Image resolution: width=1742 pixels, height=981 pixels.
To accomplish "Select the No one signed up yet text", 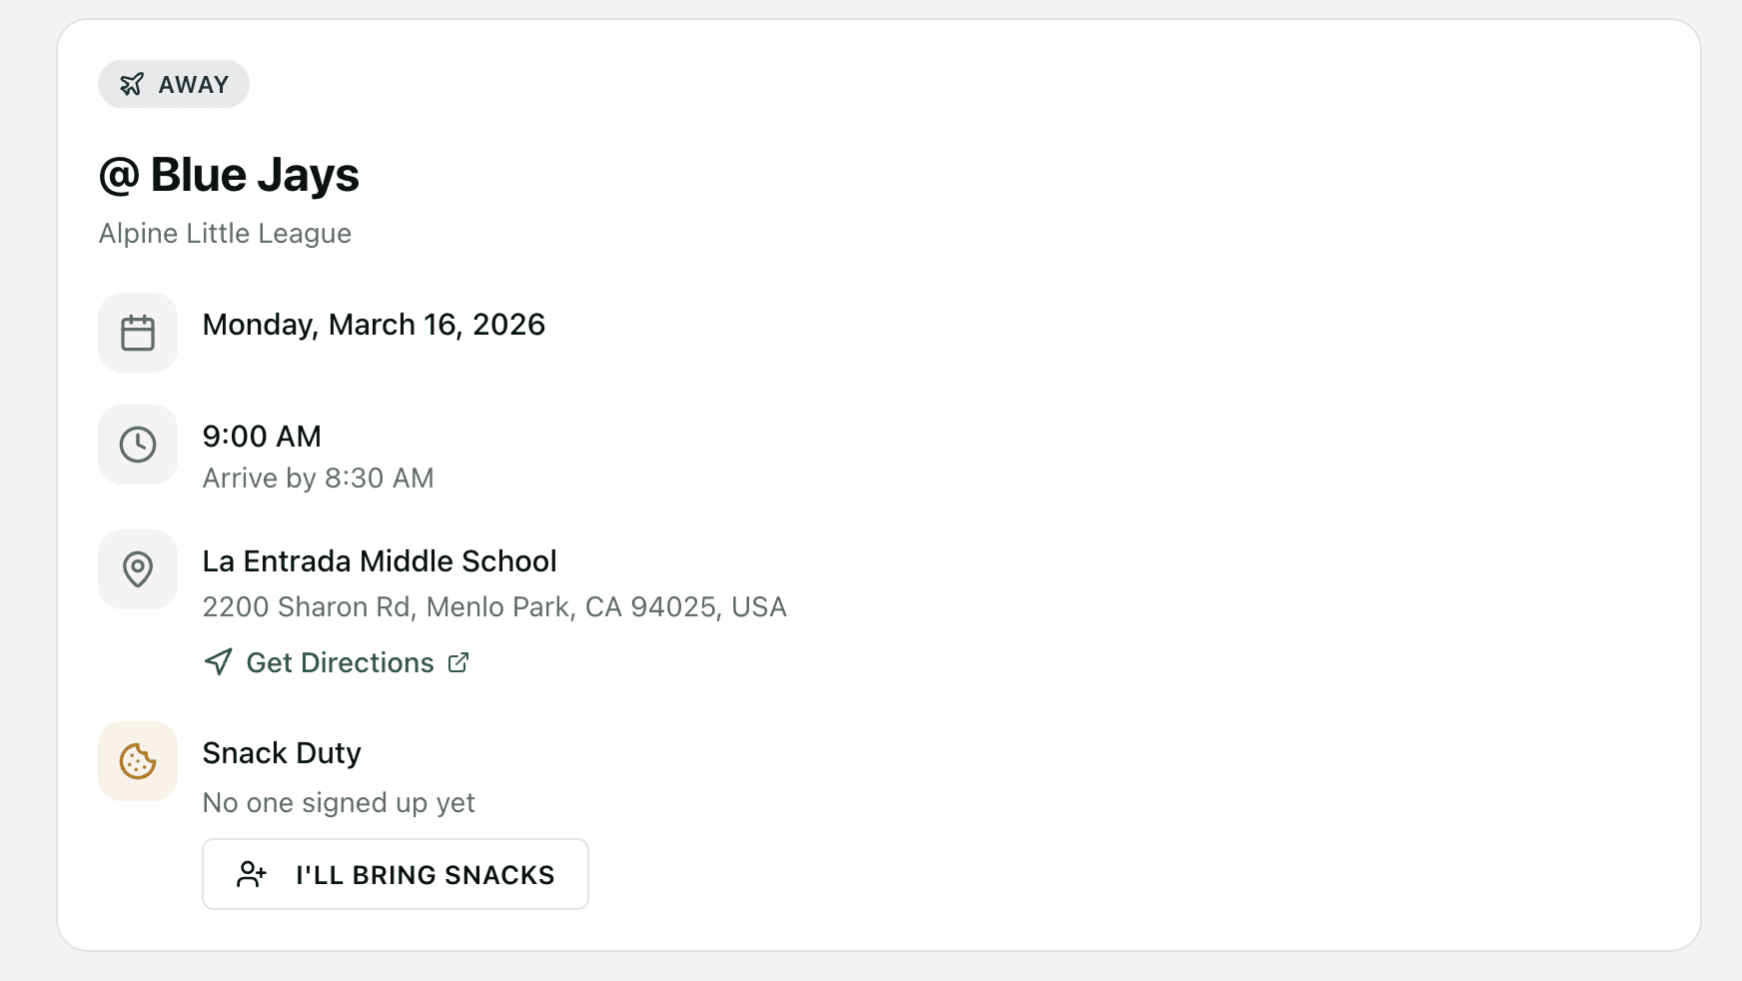I will pos(339,802).
